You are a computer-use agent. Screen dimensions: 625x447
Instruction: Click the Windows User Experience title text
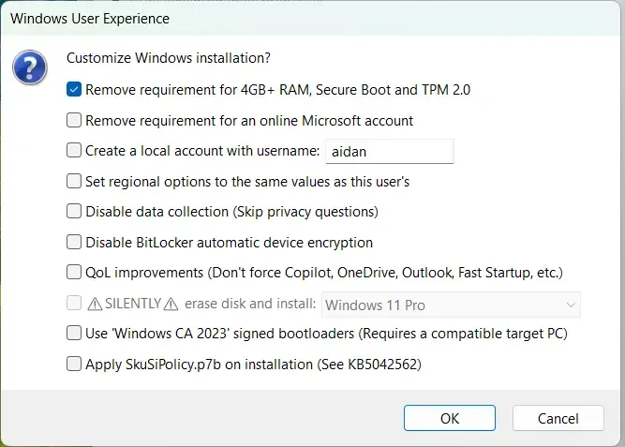[x=90, y=19]
